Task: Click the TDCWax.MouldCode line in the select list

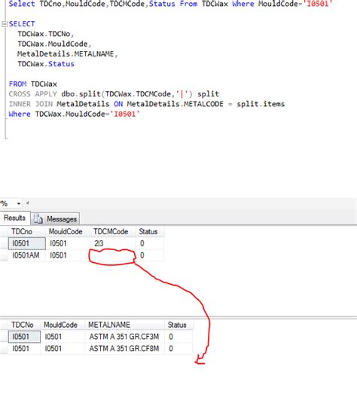Action: 54,44
